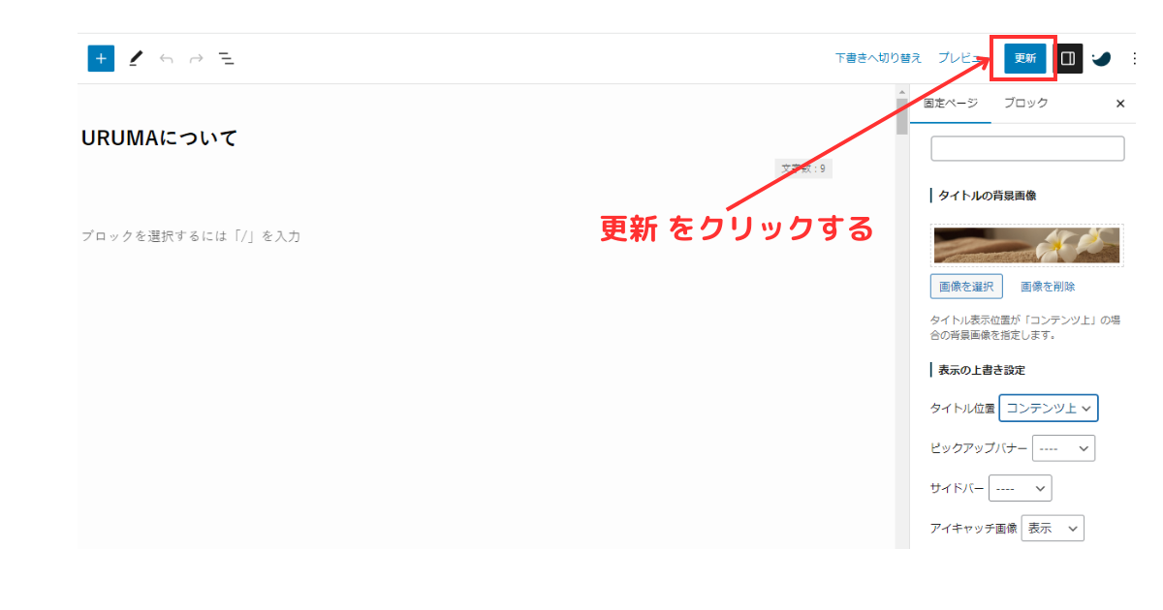Open the タイトル位置 dropdown
Image resolution: width=1163 pixels, height=610 pixels.
pyautogui.click(x=1048, y=408)
